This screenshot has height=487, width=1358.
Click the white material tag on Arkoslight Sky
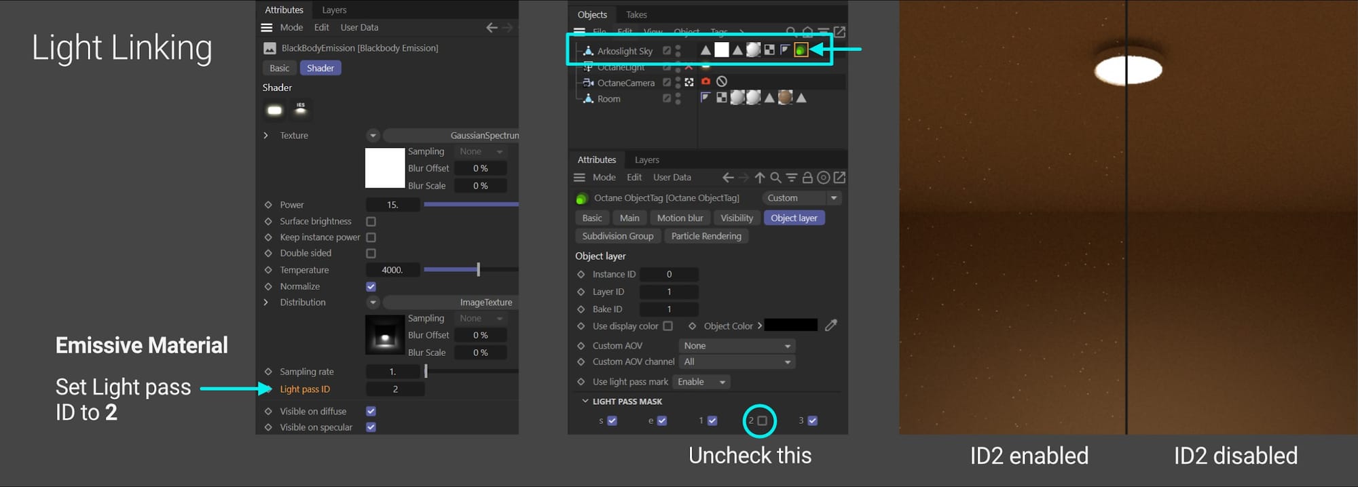click(722, 50)
